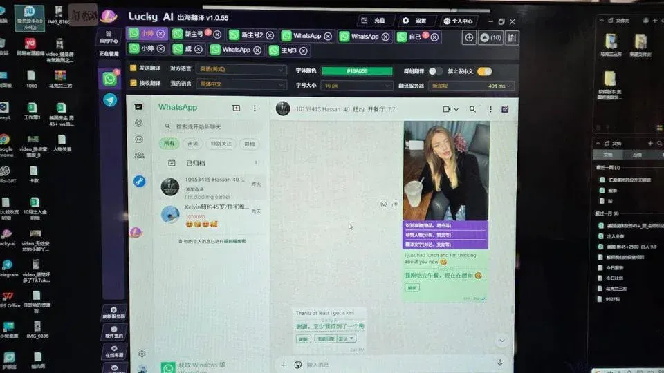Click the add account plus icon
The image size is (664, 373).
pyautogui.click(x=469, y=38)
